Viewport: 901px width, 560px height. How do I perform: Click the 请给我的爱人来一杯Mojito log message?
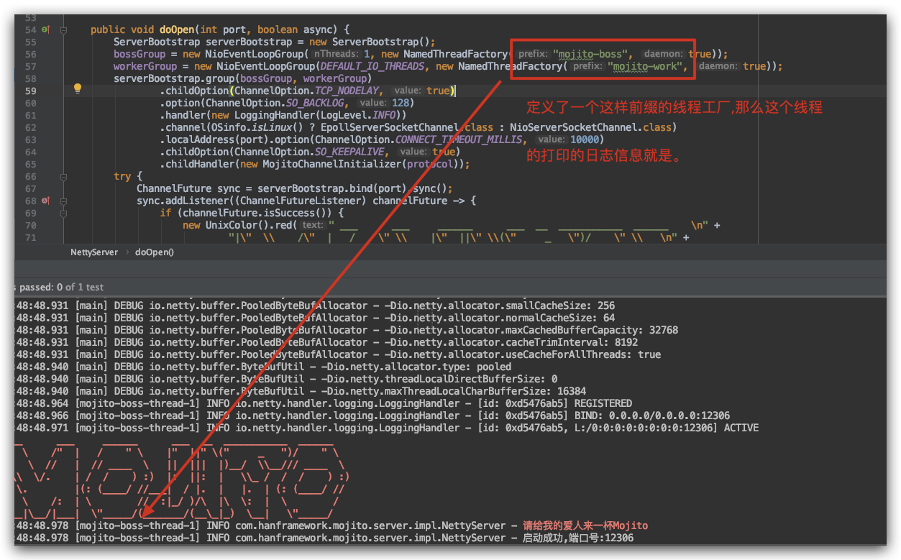pyautogui.click(x=585, y=525)
